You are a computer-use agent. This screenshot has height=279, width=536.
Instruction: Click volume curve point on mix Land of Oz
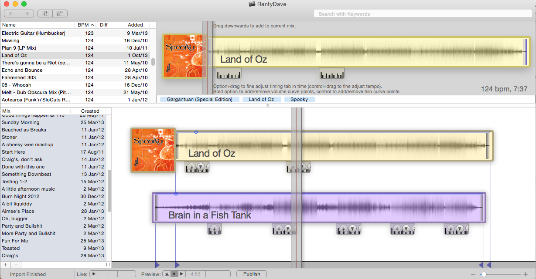click(196, 132)
